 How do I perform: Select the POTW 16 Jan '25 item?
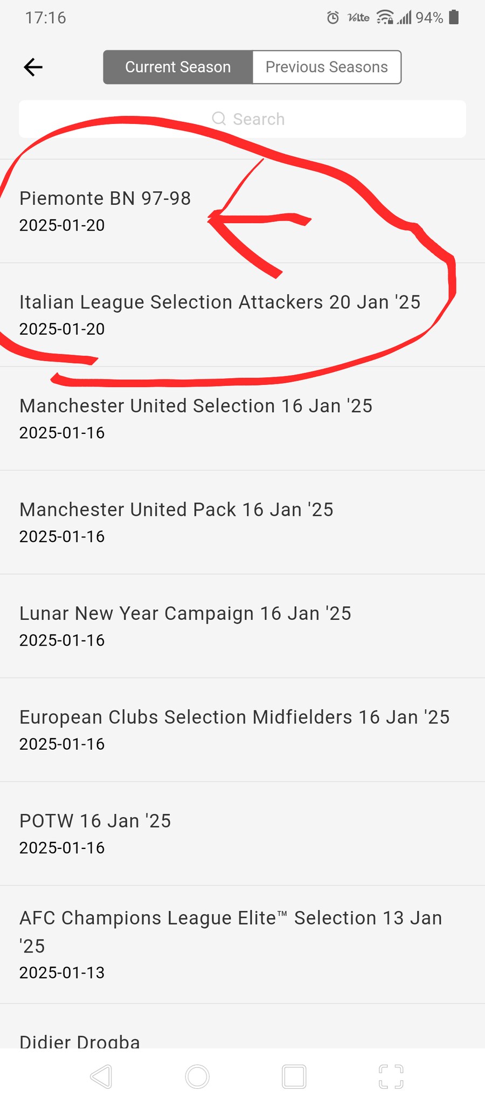[95, 833]
